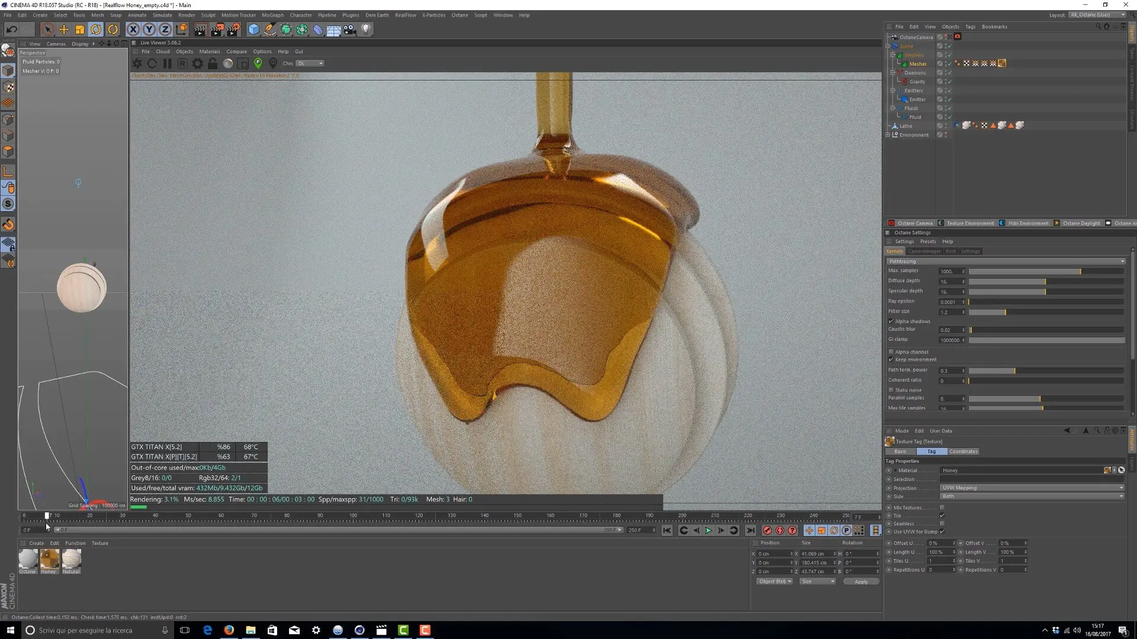Open the Pathtracing kernel dropdown
This screenshot has width=1137, height=639.
(x=1006, y=261)
